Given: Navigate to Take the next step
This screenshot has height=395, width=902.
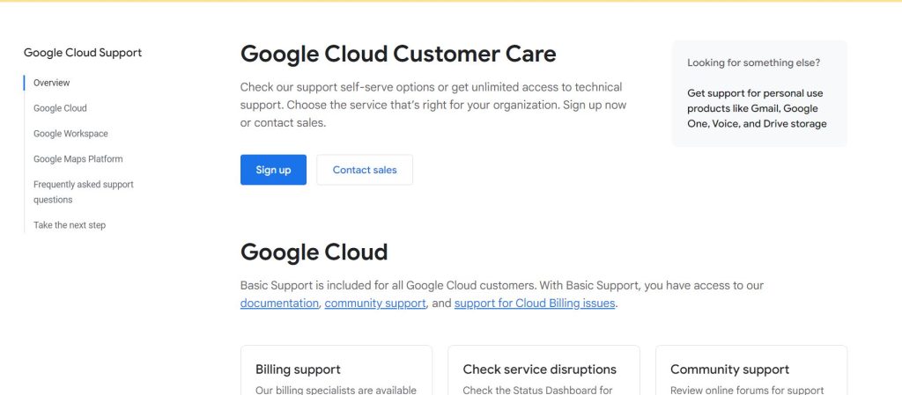Looking at the screenshot, I should pyautogui.click(x=69, y=225).
